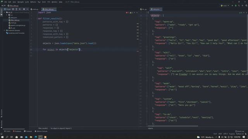248x139 pixels.
Task: Open Edit menu
Action: pos(10,2)
